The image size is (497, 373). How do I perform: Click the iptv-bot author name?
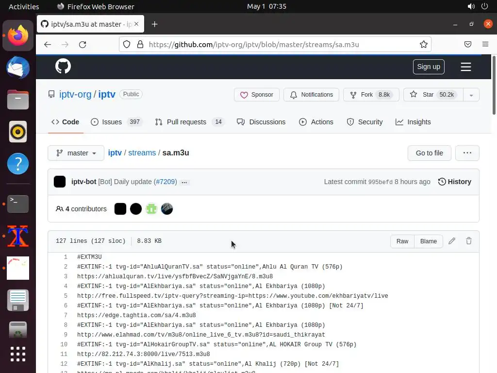83,182
